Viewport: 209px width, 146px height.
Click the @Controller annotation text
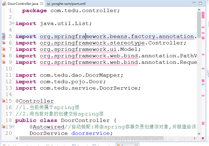coord(35,101)
